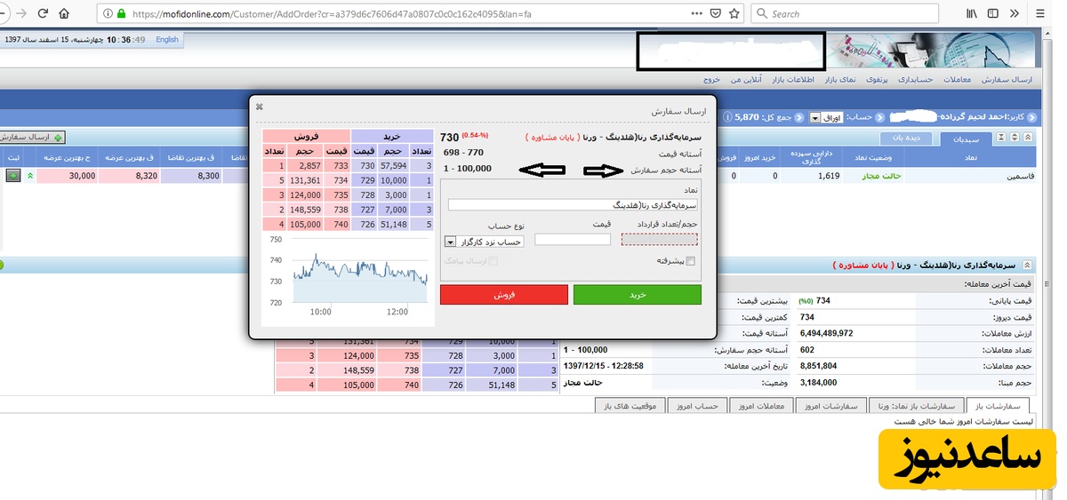Click the green خرید buy button
Image resolution: width=1067 pixels, height=500 pixels.
point(637,295)
